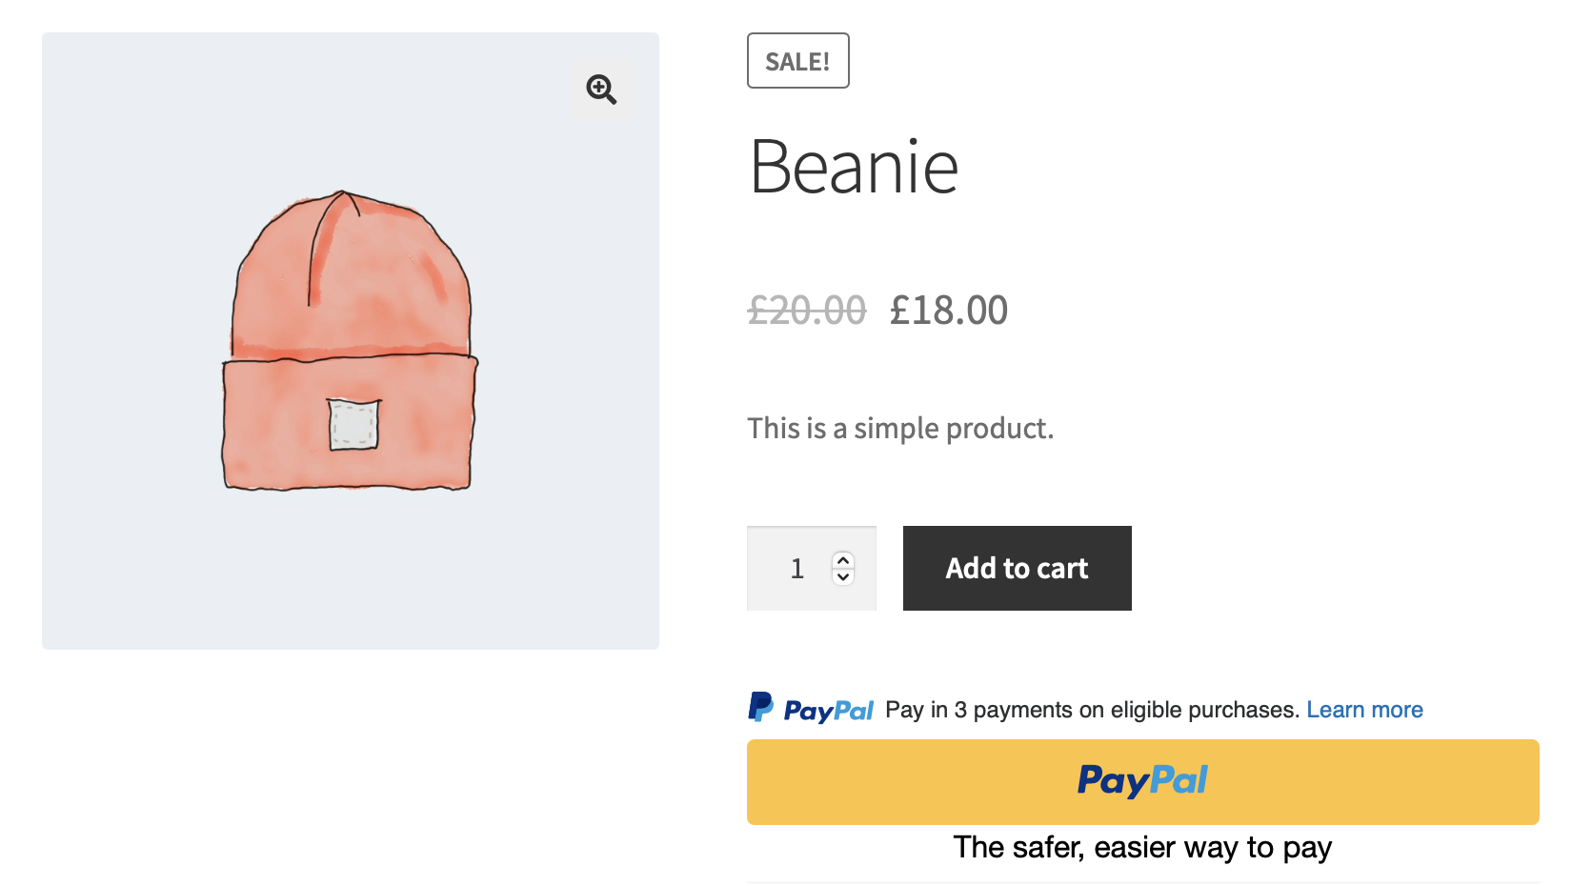The height and width of the screenshot is (886, 1572).
Task: Click the 'This is a simple product' description
Action: click(900, 429)
